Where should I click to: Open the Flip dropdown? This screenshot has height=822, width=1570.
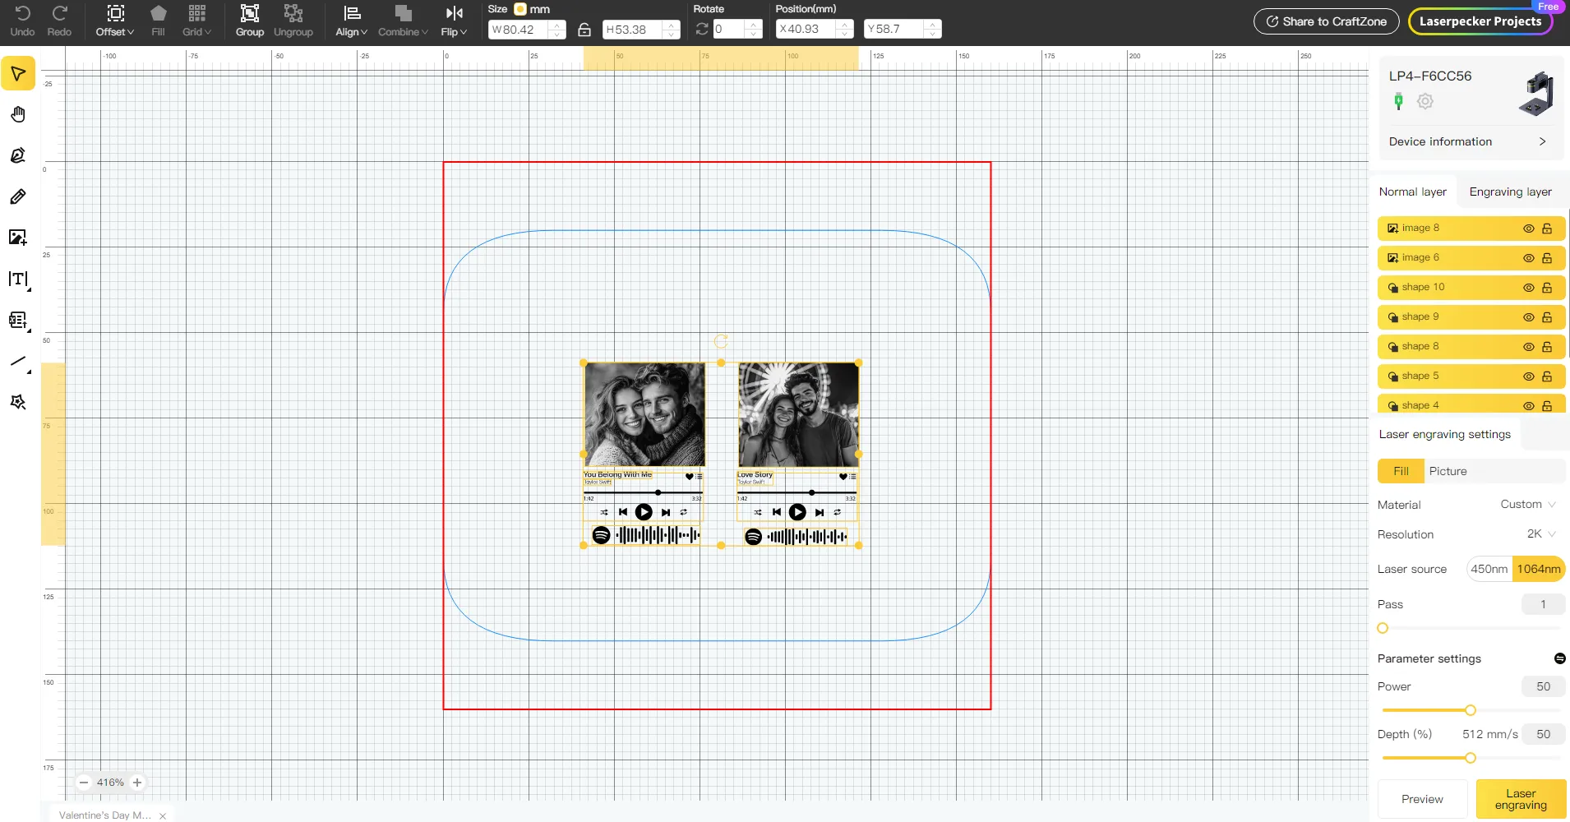(x=454, y=21)
